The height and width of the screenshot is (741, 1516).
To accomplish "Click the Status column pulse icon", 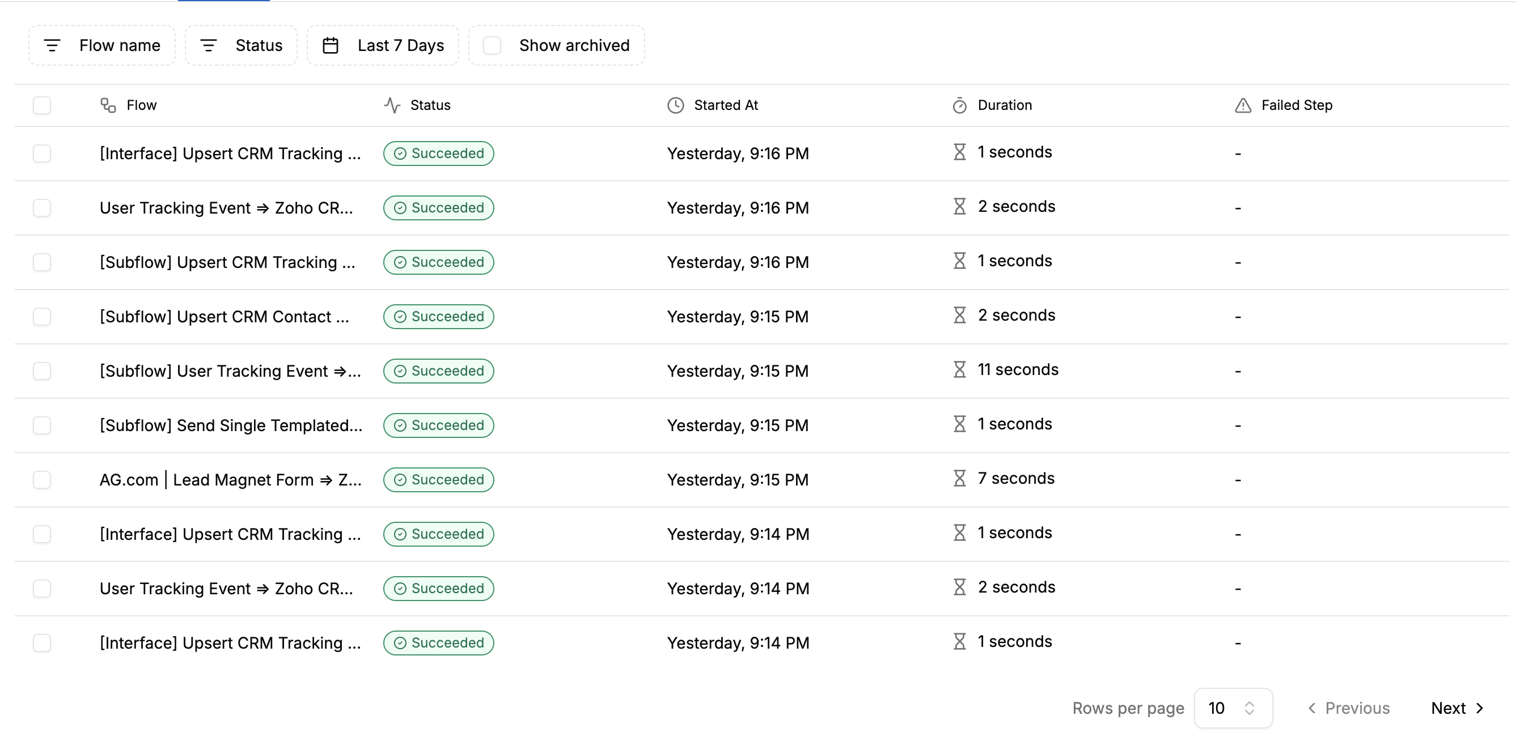I will click(392, 105).
